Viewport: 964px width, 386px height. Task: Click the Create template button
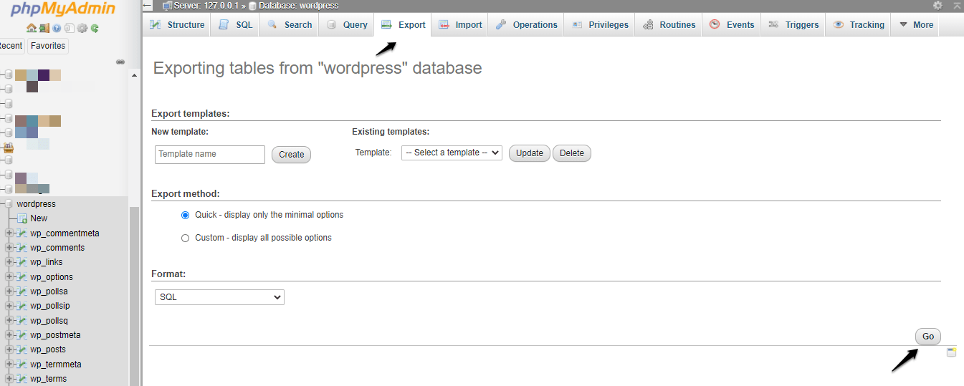point(292,155)
